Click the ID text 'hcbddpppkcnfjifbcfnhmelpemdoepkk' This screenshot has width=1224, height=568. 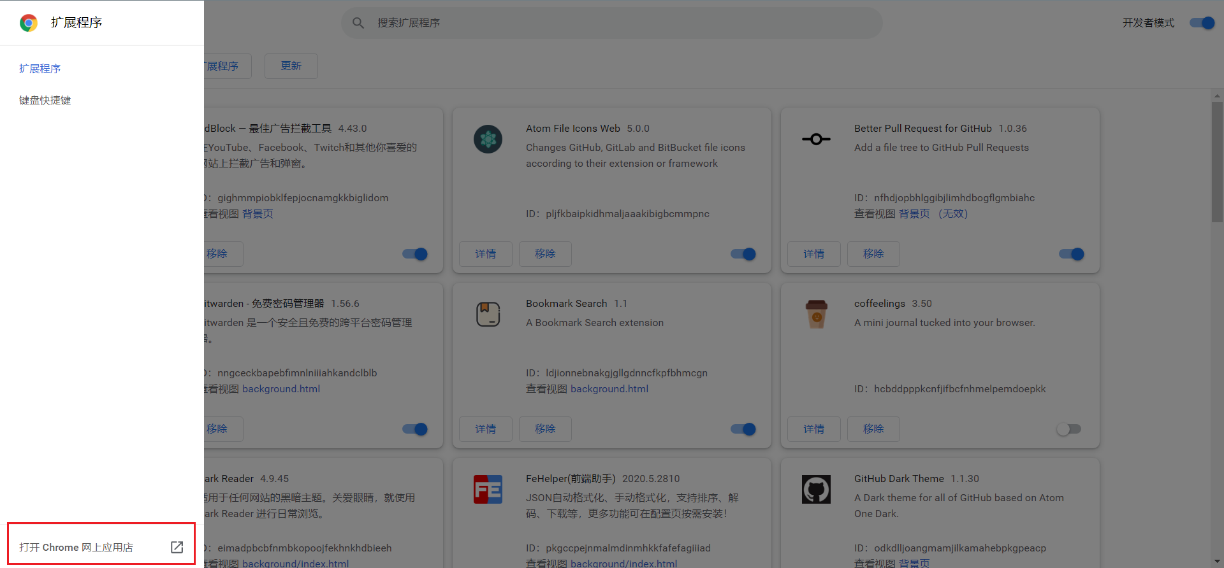960,389
